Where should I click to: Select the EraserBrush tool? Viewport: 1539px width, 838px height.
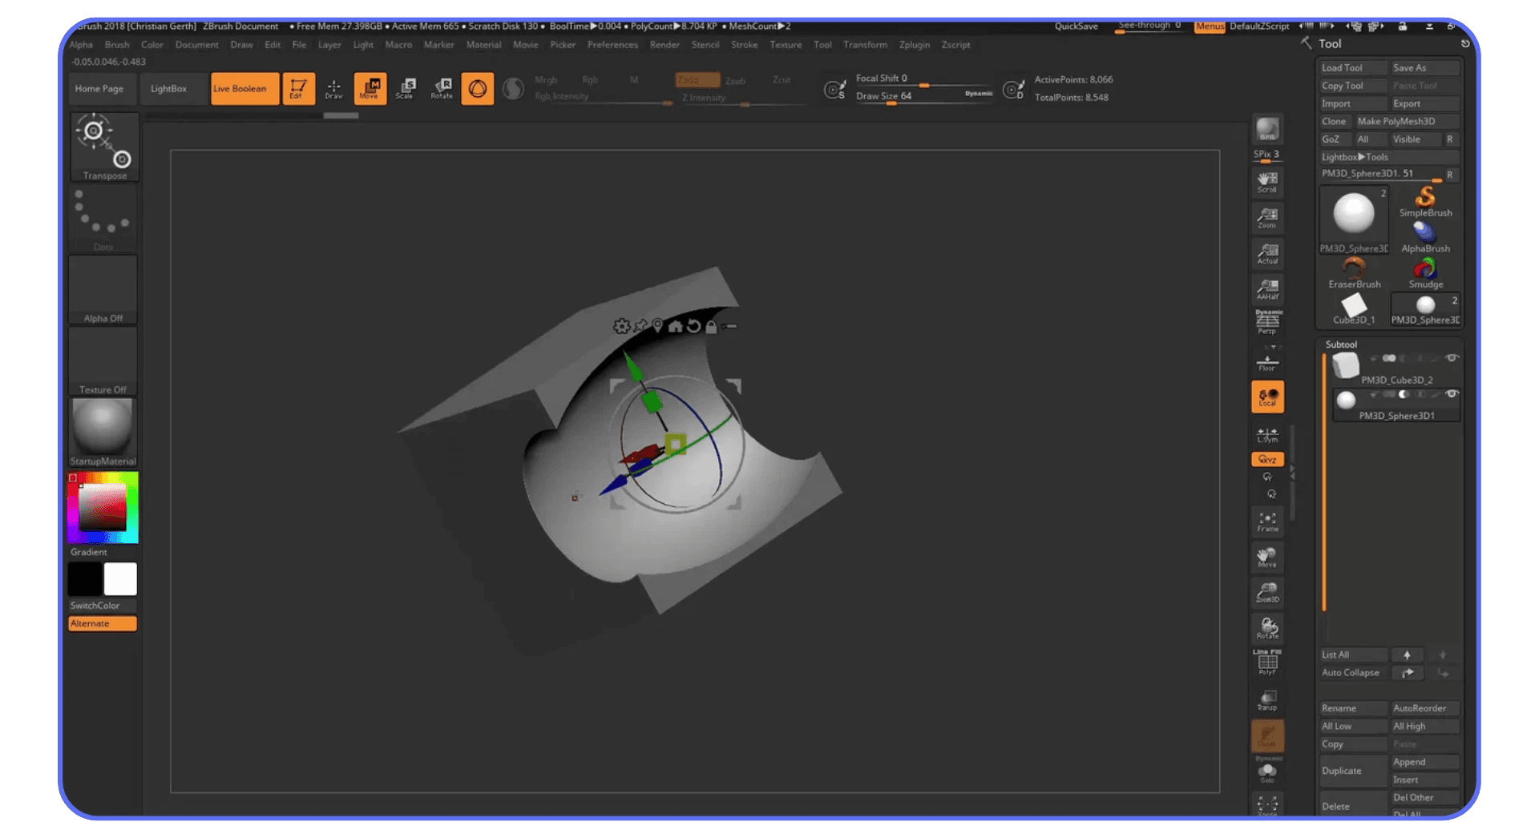point(1355,273)
